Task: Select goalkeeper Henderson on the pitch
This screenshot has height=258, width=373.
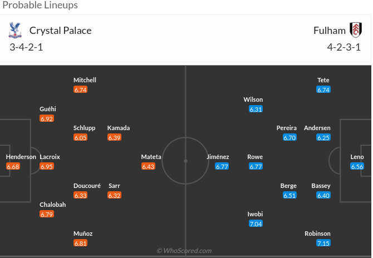Action: tap(21, 157)
